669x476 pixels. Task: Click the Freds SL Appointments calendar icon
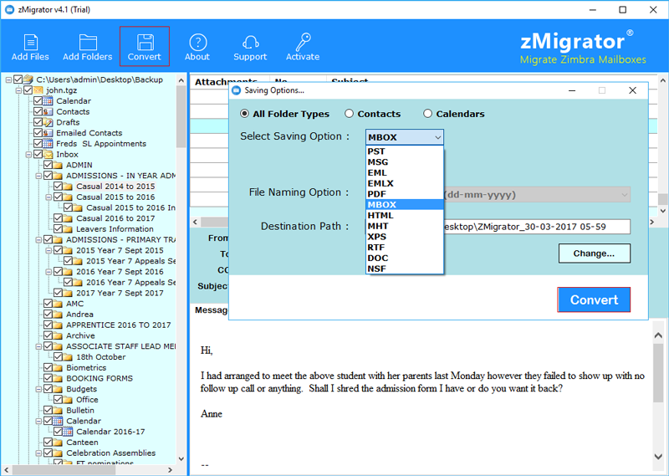pyautogui.click(x=49, y=143)
